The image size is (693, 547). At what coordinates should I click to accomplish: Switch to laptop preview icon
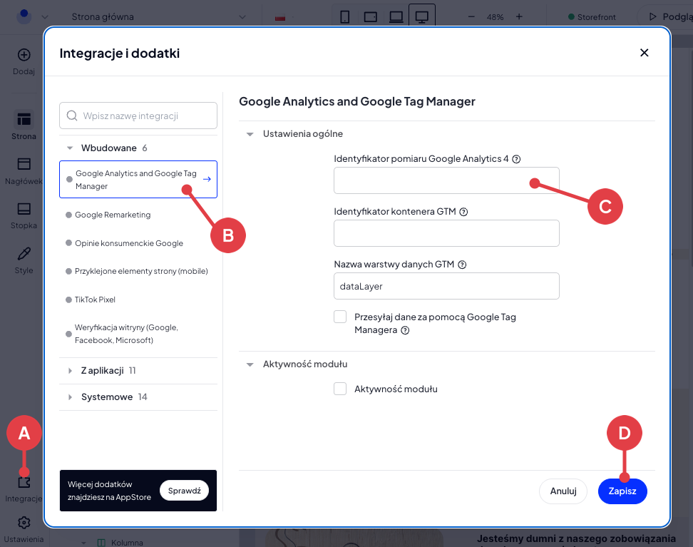pyautogui.click(x=396, y=17)
